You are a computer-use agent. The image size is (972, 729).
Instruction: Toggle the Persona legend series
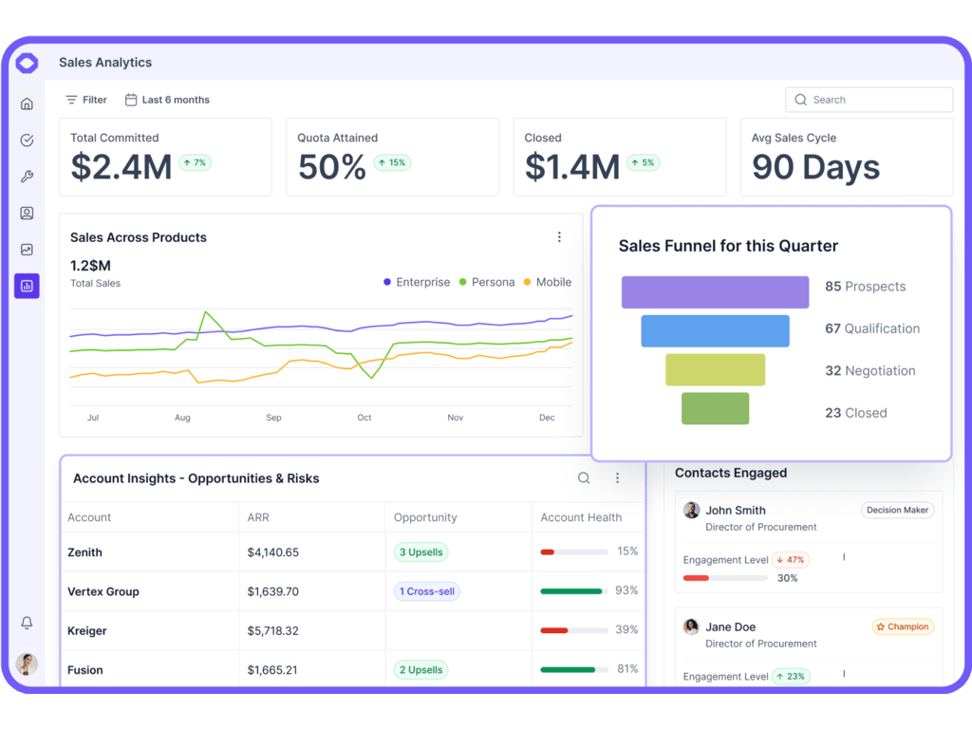pos(486,282)
